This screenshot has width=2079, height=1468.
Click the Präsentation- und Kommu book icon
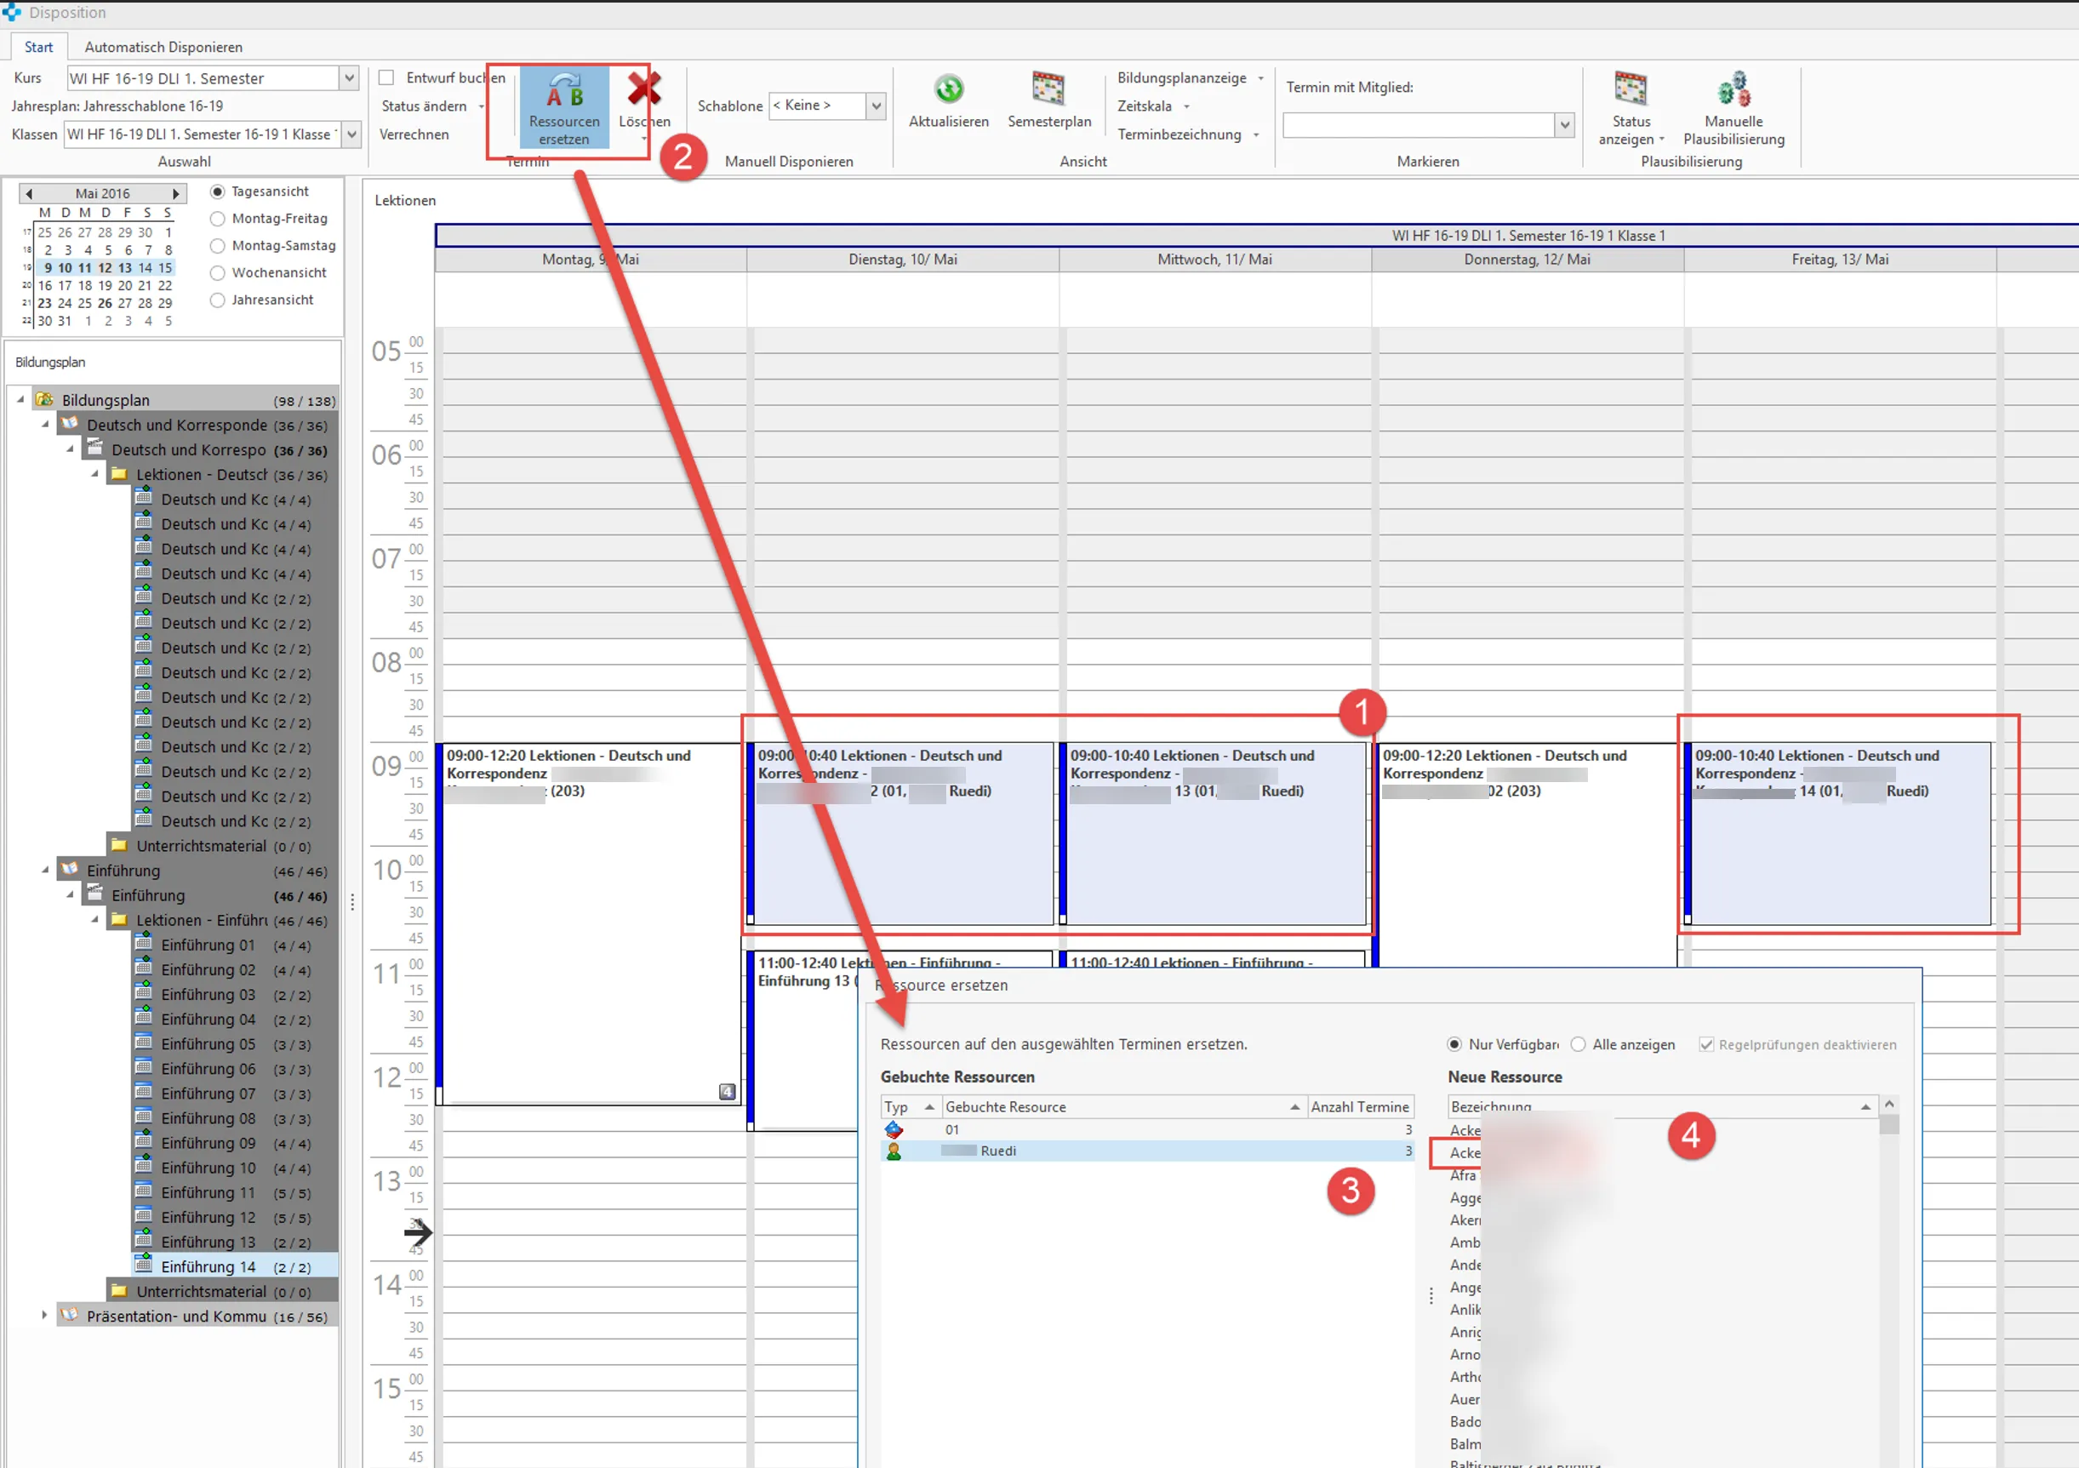[69, 1315]
